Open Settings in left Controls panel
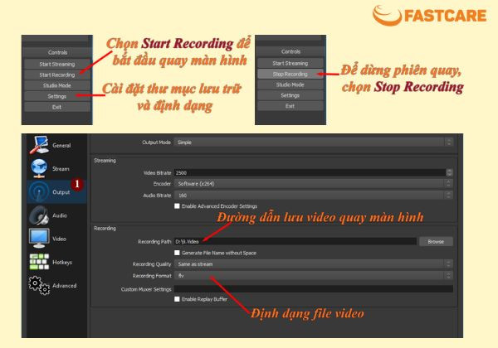This screenshot has height=348, width=498. tap(57, 96)
